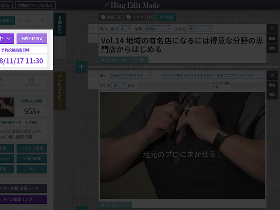Open the purple status dropdown with chevron
Image resolution: width=280 pixels, height=210 pixels.
7,39
